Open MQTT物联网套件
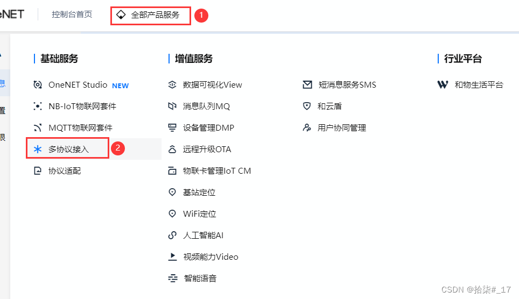 pos(80,127)
